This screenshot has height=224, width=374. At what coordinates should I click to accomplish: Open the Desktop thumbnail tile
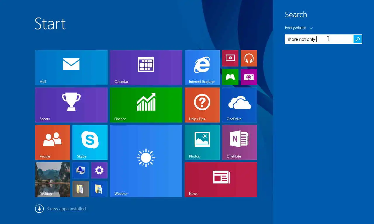pyautogui.click(x=53, y=180)
